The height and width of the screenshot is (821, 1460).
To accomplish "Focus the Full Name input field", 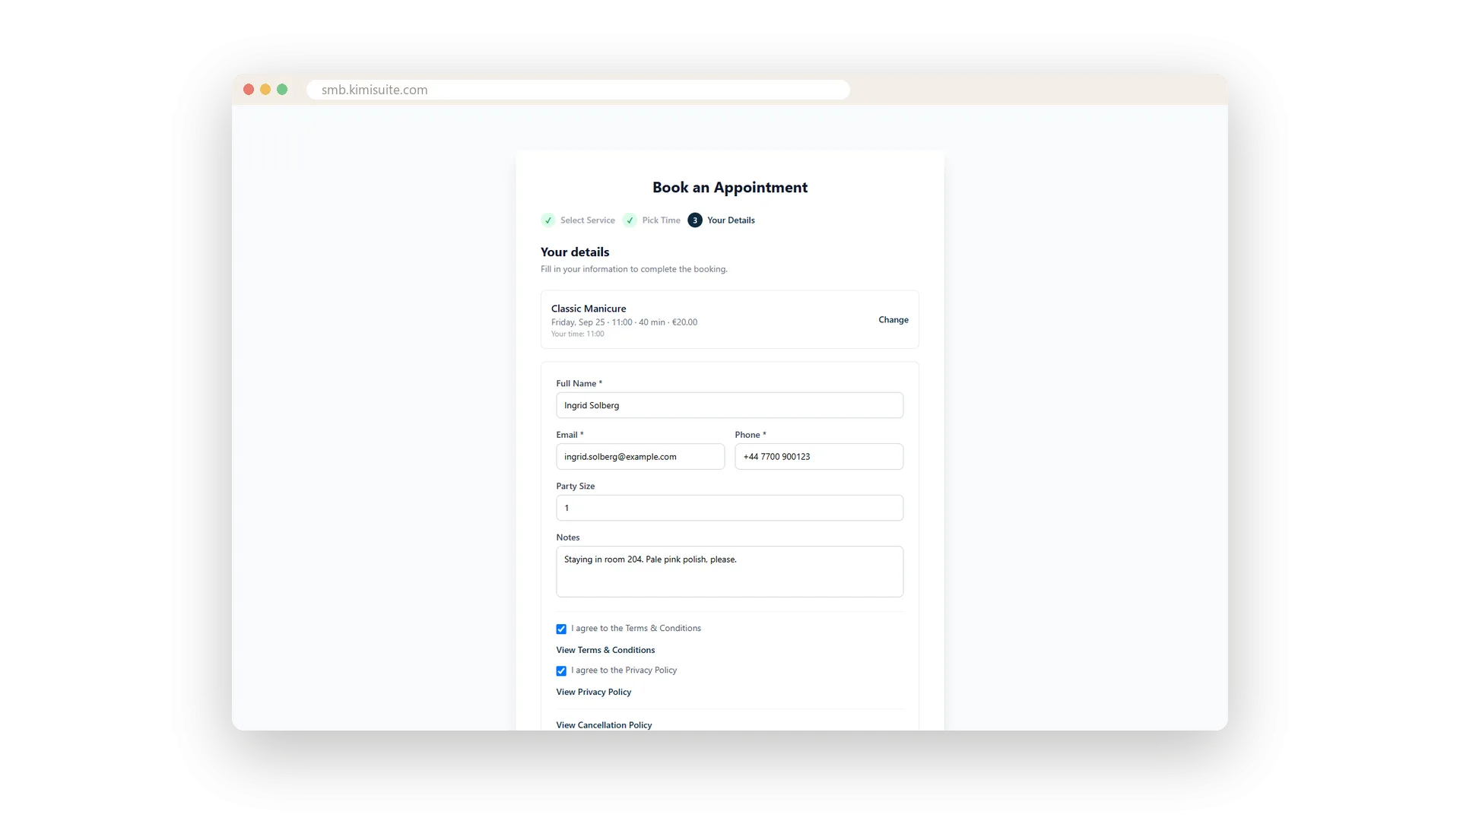I will [729, 405].
